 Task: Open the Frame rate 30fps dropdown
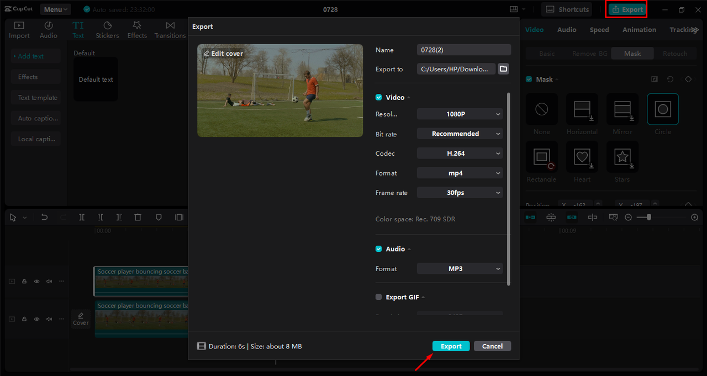click(460, 193)
